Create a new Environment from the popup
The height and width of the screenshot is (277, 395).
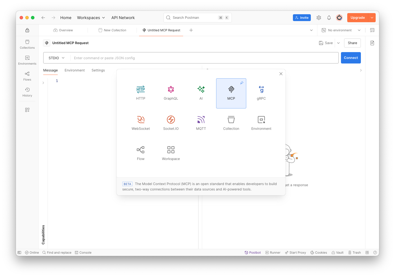(261, 123)
